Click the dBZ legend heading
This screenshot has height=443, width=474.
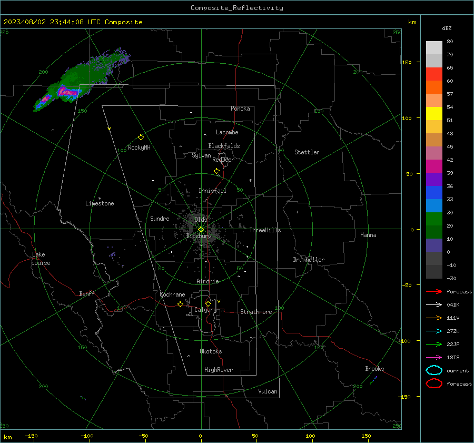click(x=447, y=28)
